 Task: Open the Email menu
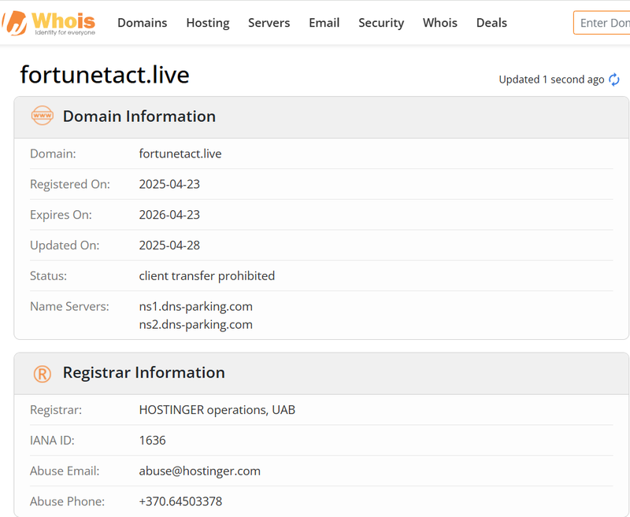(324, 23)
